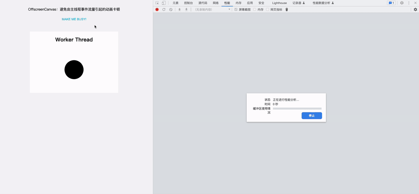The image size is (419, 194).
Task: Click the MAKE ME BUSY! link
Action: coord(74,19)
